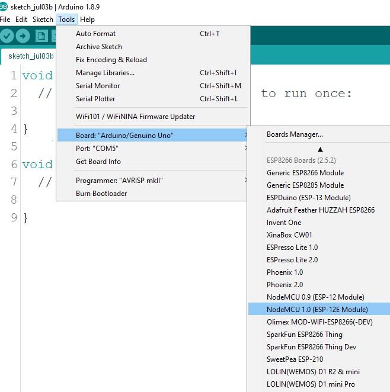
Task: Open Boards Manager...
Action: pos(319,134)
